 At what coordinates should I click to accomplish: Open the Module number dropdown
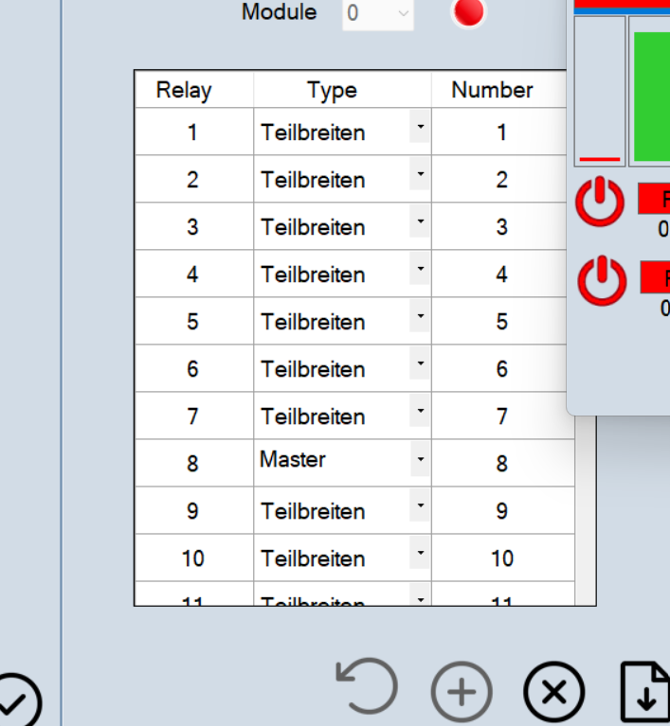coord(378,13)
